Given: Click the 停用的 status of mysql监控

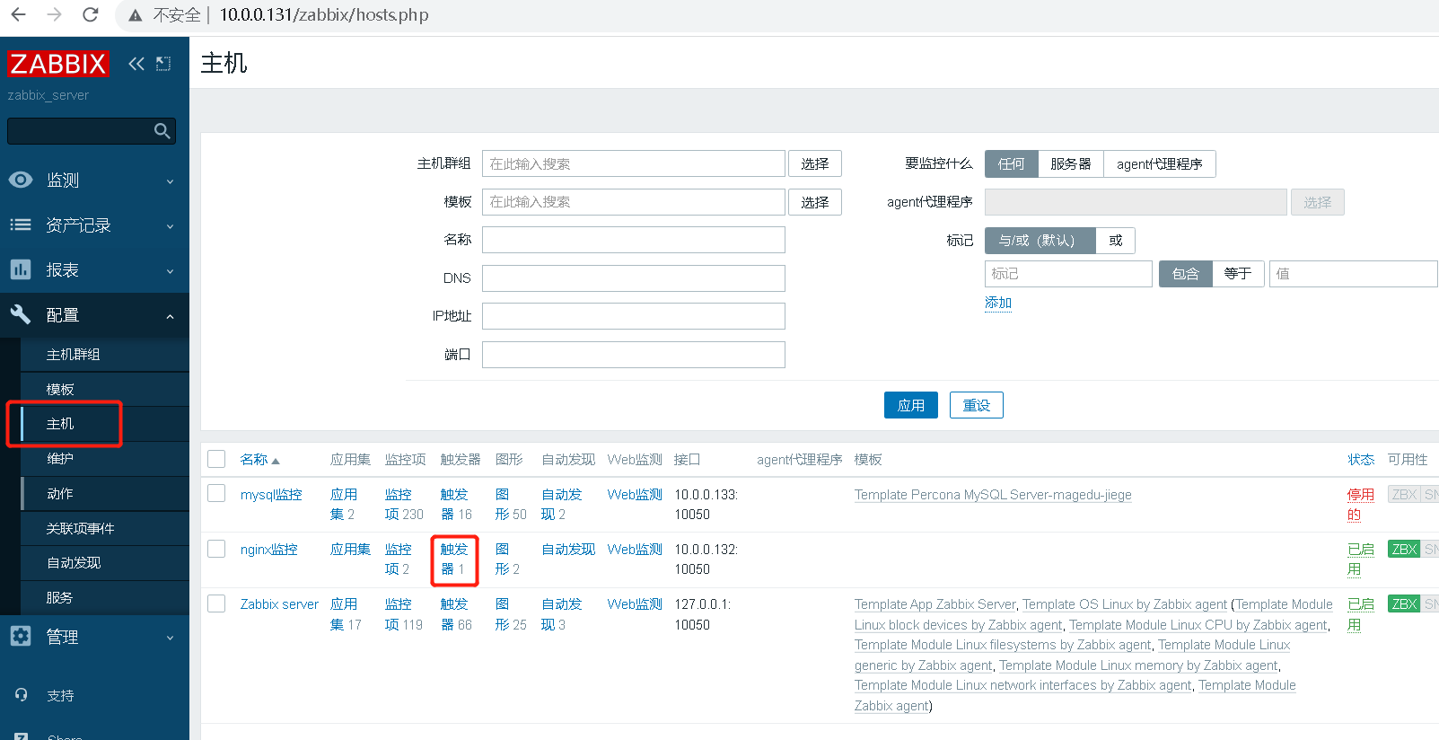Looking at the screenshot, I should point(1361,505).
